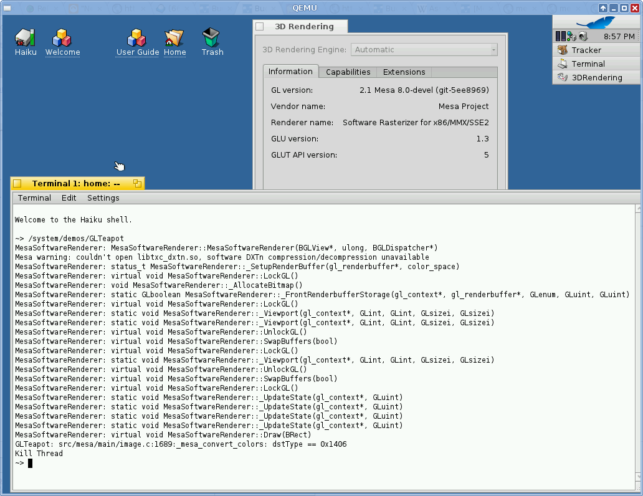
Task: Open the Settings menu in Terminal
Action: [x=103, y=198]
